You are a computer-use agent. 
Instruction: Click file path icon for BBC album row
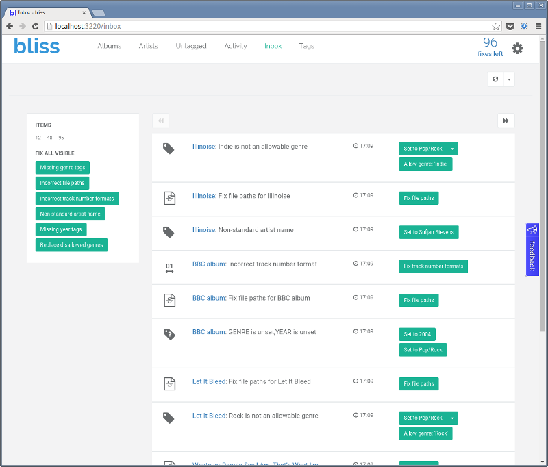click(x=169, y=300)
